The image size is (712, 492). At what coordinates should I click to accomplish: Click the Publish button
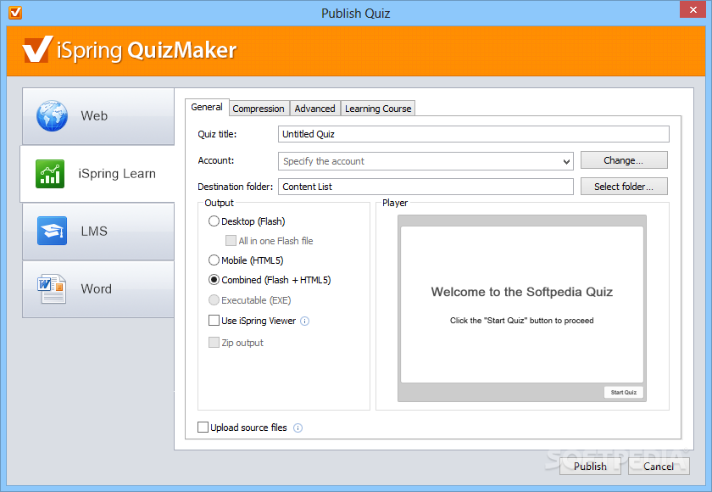(590, 467)
